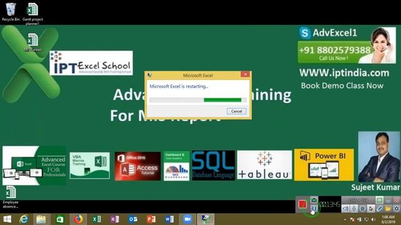This screenshot has height=225, width=401.
Task: Toggle recorder system audio speaker
Action: pyautogui.click(x=345, y=208)
